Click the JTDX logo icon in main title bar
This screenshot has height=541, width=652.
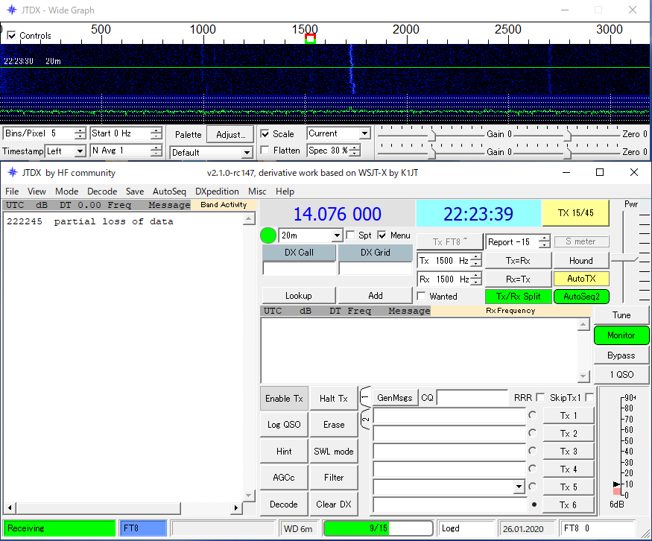click(x=12, y=172)
